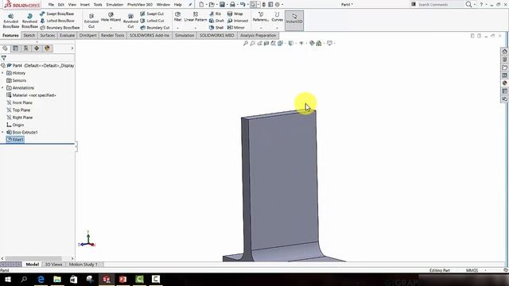Open the File menu
This screenshot has width=509, height=286.
(x=51, y=5)
